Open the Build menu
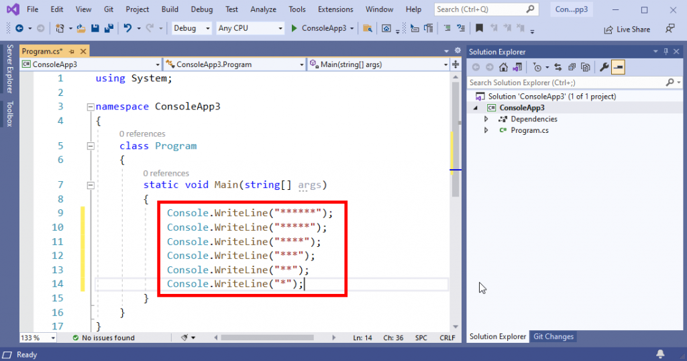687x361 pixels. (x=170, y=9)
